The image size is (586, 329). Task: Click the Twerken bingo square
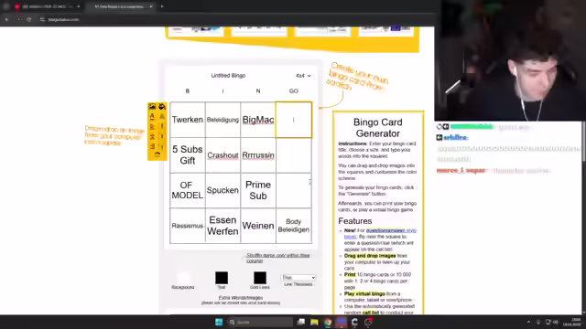[x=188, y=120]
